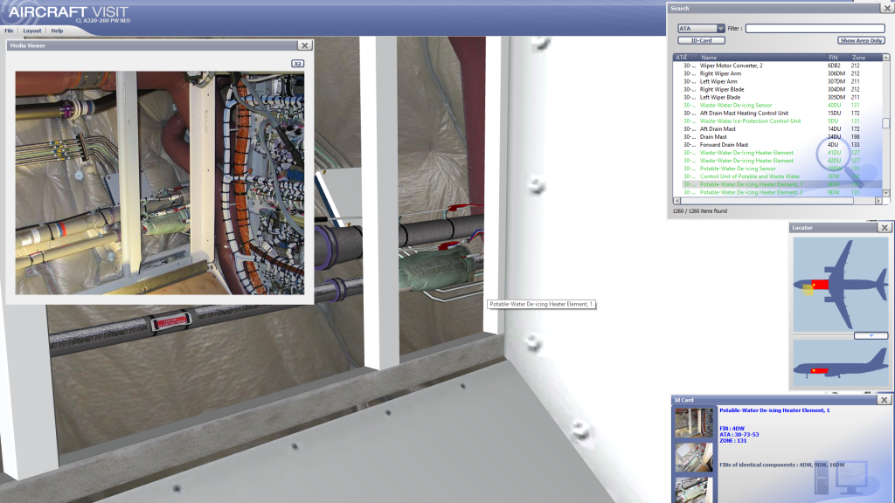Open the first Id Card thumbnail image
The height and width of the screenshot is (503, 895).
(x=693, y=423)
